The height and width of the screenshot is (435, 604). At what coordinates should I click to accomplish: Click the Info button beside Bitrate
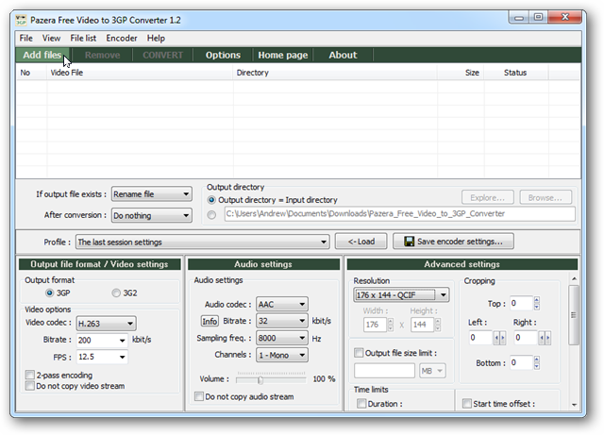click(210, 321)
